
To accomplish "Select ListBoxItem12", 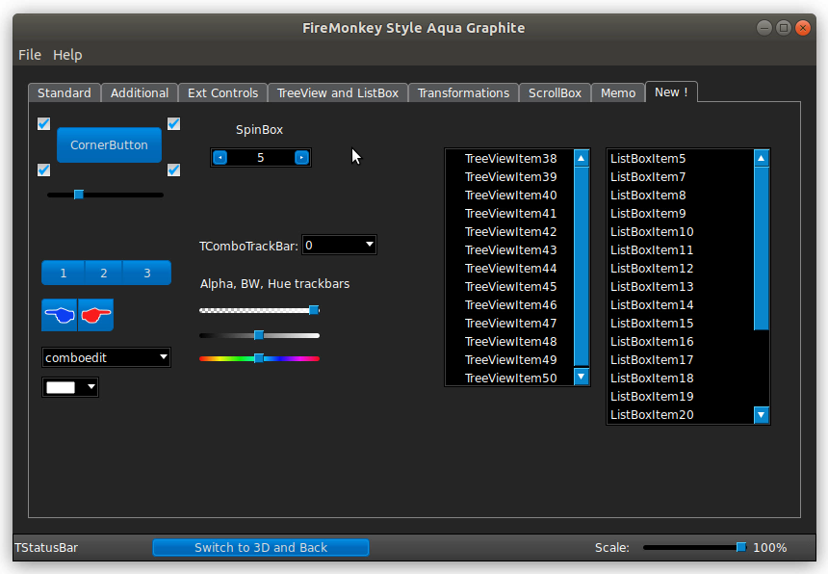I will [652, 269].
